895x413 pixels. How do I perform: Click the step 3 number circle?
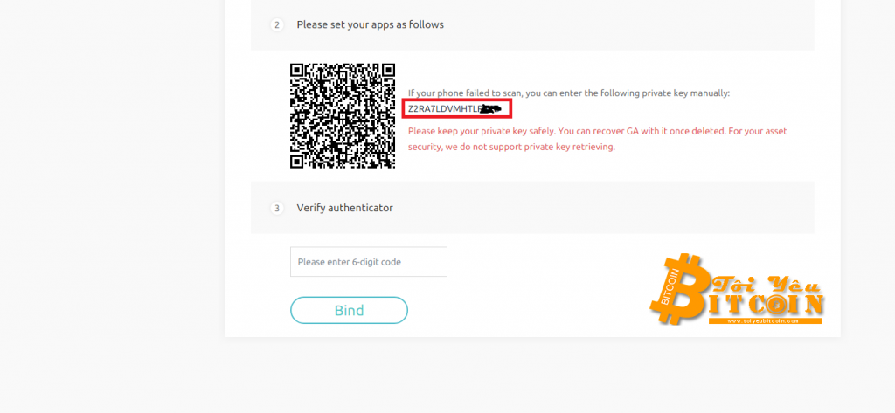pyautogui.click(x=277, y=208)
